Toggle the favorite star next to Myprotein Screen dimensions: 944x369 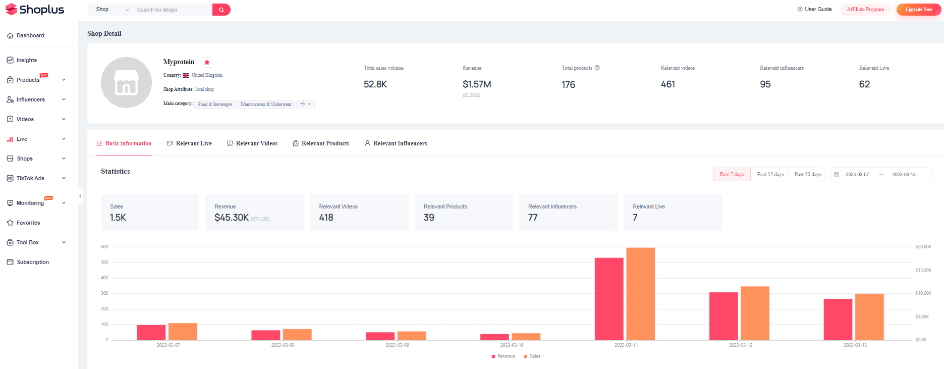pos(207,62)
